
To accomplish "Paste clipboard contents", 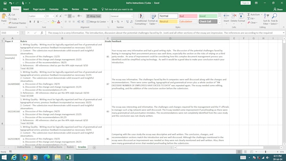I will pyautogui.click(x=4, y=18).
